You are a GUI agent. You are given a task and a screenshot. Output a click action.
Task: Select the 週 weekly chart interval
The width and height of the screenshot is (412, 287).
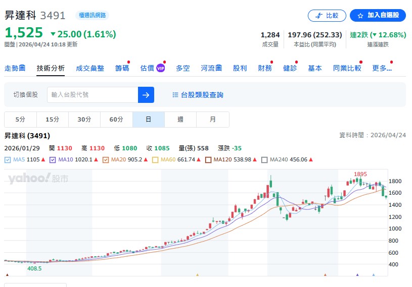tap(180, 120)
